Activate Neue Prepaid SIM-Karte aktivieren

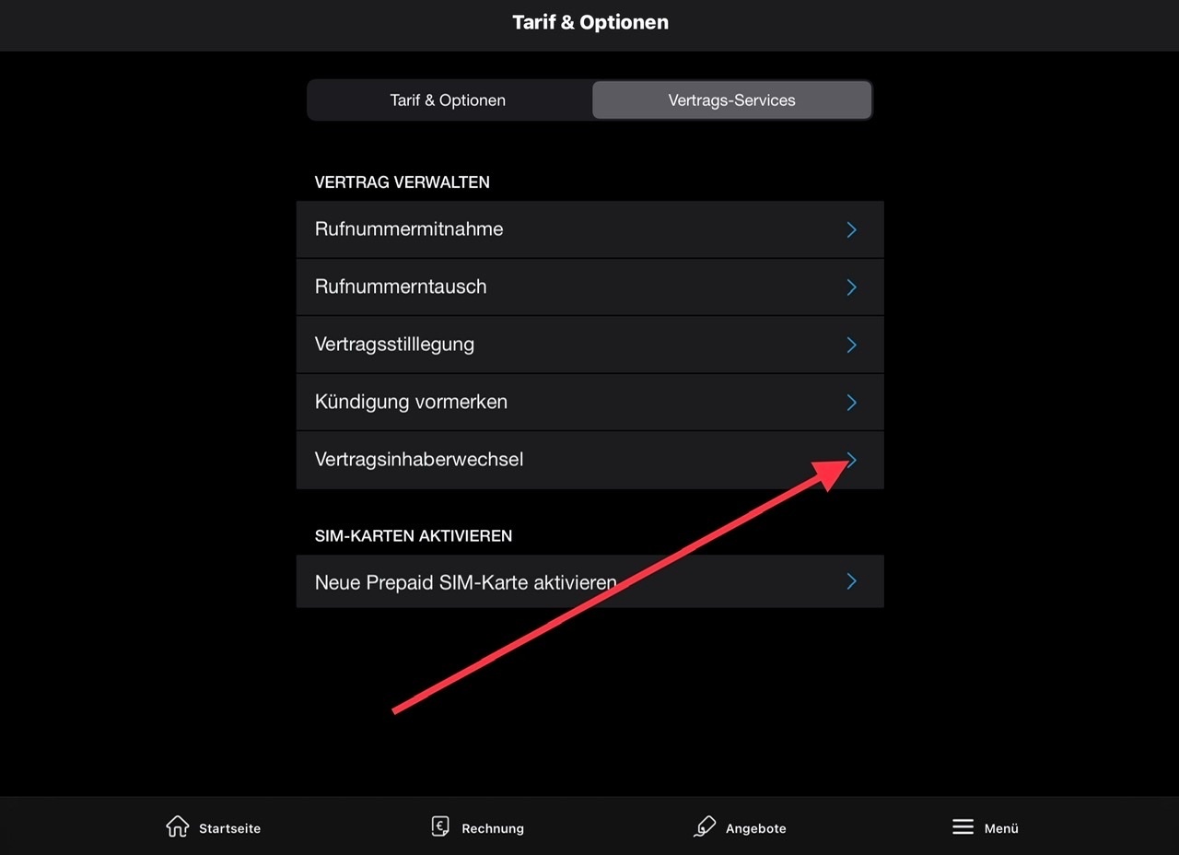pos(589,581)
